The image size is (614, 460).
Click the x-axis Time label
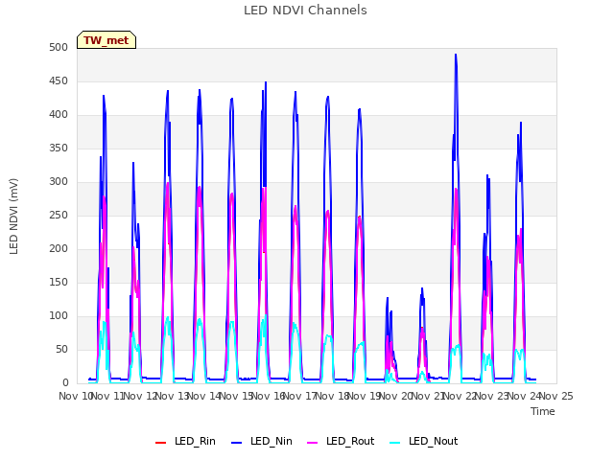pos(543,411)
